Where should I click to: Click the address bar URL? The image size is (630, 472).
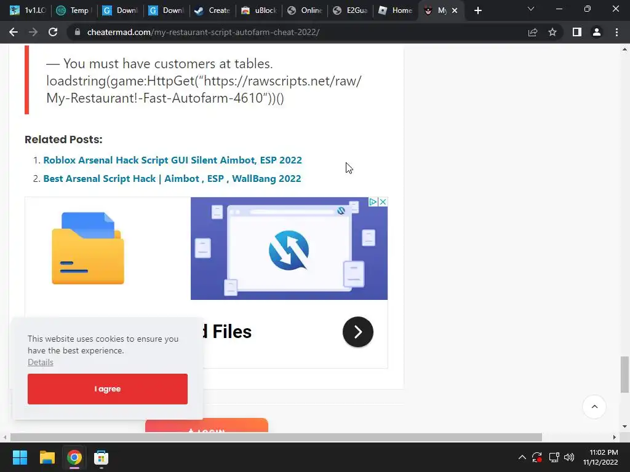click(x=203, y=32)
